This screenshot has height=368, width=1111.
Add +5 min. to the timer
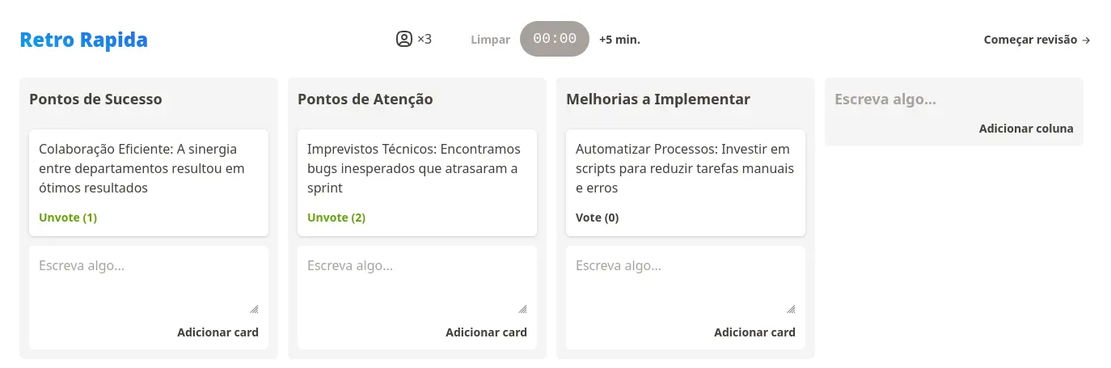619,39
